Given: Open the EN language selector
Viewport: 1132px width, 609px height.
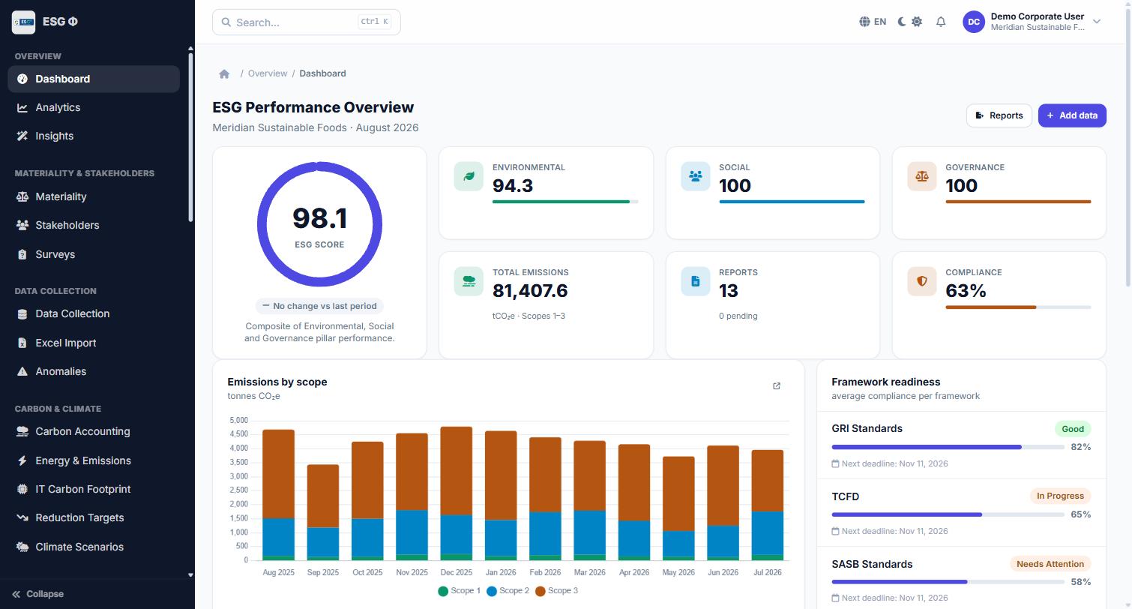Looking at the screenshot, I should [x=873, y=22].
